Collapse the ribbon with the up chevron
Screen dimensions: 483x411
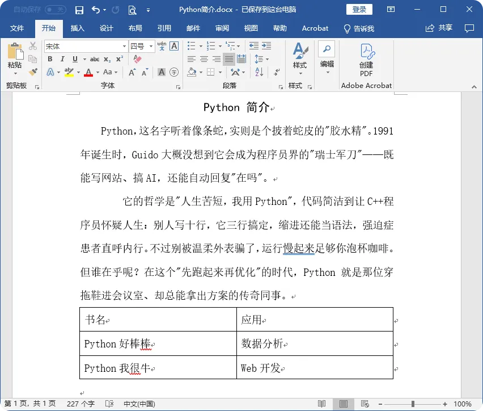pos(474,87)
